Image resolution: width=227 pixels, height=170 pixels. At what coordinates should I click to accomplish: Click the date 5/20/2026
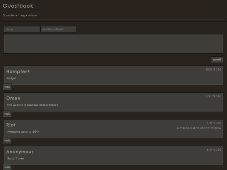coord(214,96)
